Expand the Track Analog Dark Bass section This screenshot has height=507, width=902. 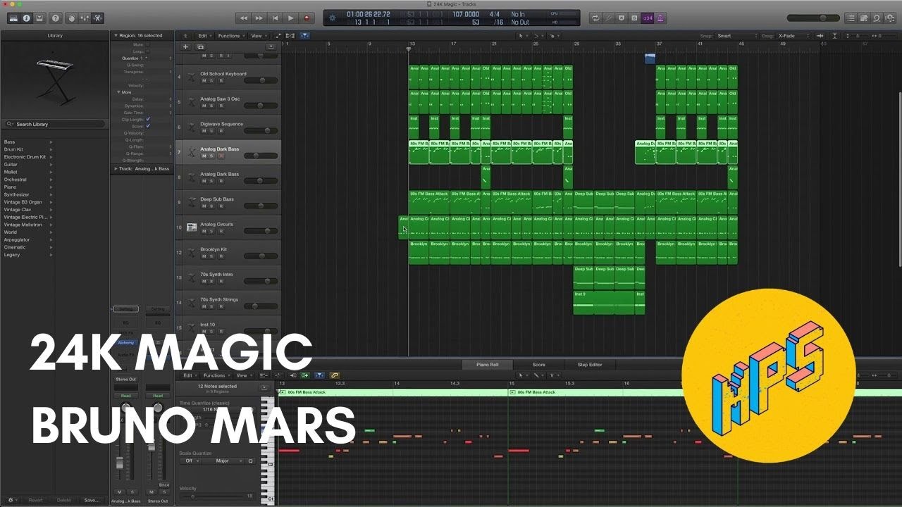coord(116,169)
